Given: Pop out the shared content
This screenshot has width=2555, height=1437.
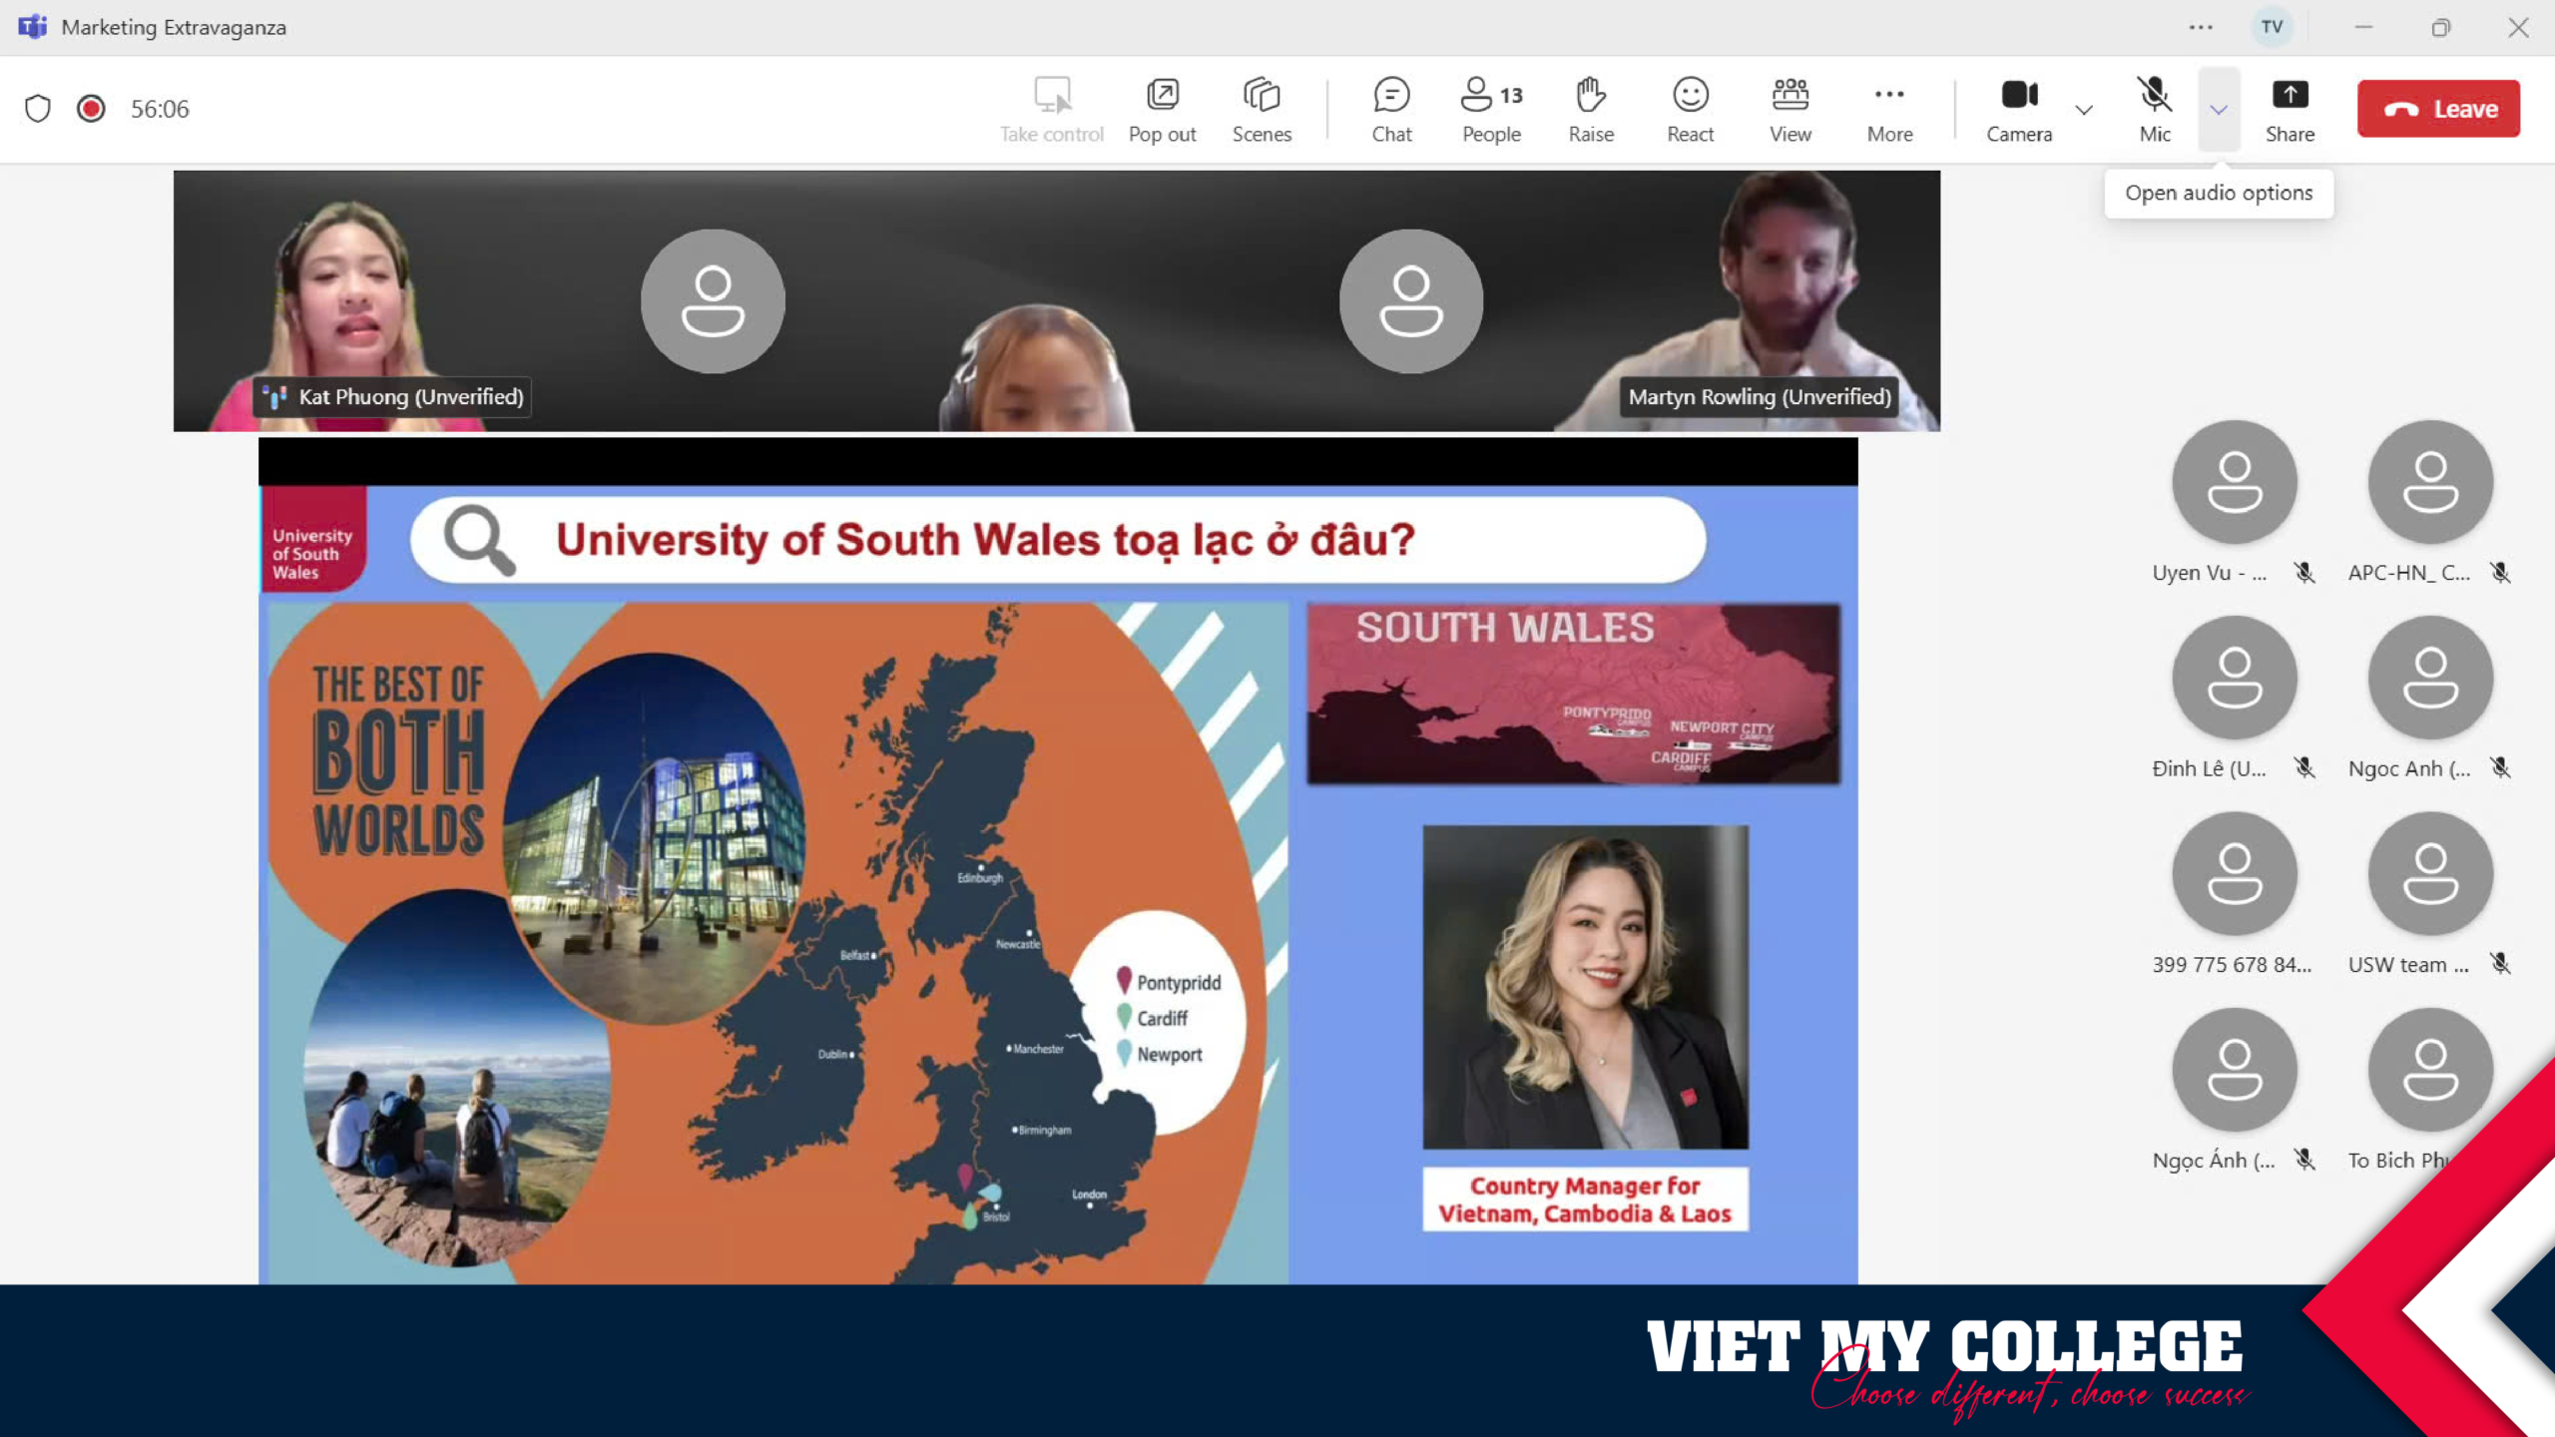Looking at the screenshot, I should [1162, 109].
